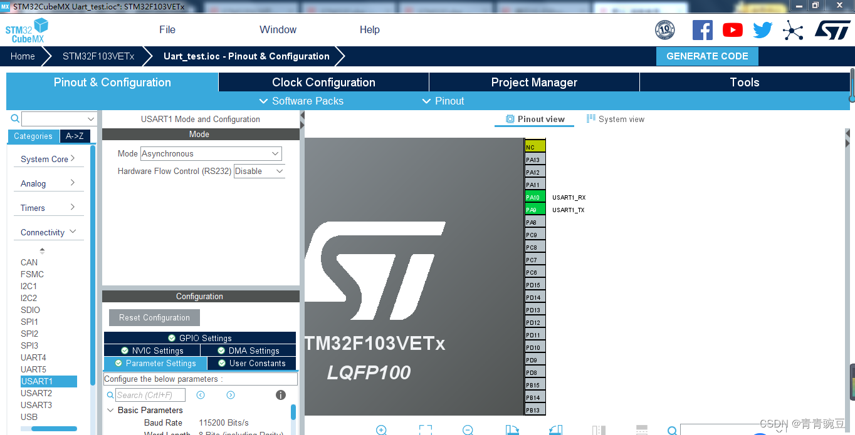Viewport: 855px width, 435px height.
Task: Click the parameter Search (Ctrl+F) field
Action: tap(150, 395)
